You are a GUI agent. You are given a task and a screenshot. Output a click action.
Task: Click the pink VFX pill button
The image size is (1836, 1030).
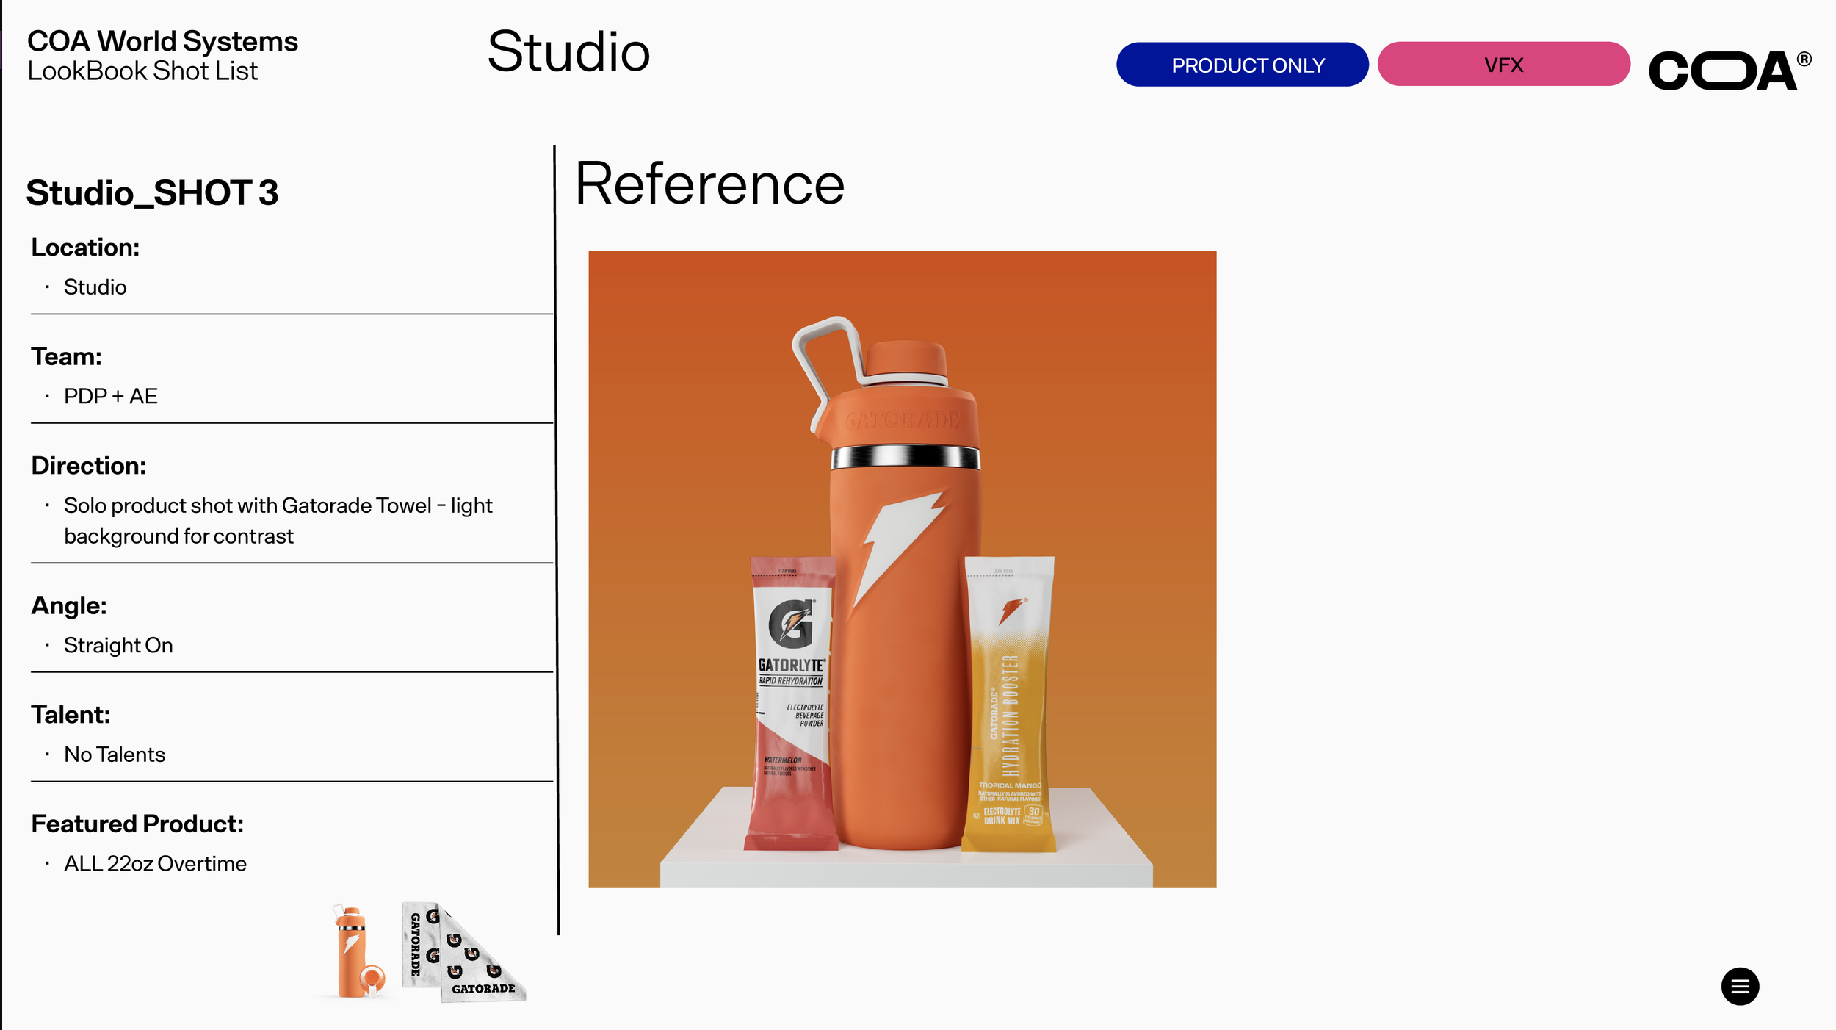coord(1503,65)
